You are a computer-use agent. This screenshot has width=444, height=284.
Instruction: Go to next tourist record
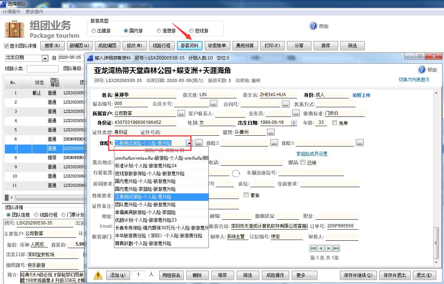click(x=328, y=248)
